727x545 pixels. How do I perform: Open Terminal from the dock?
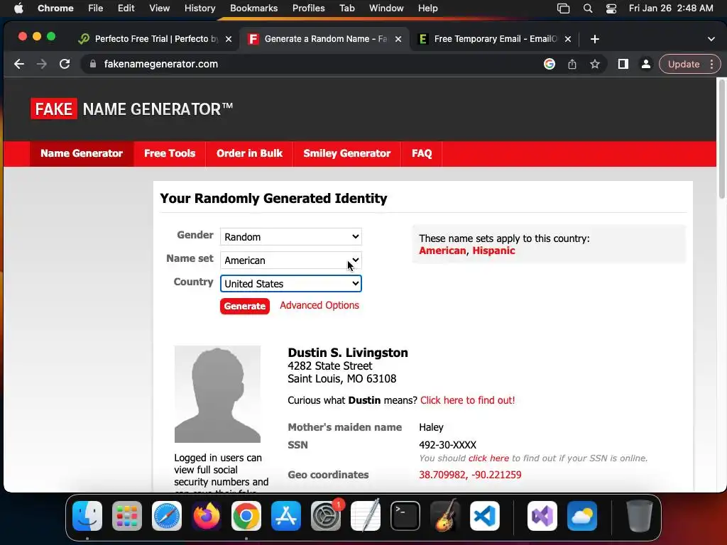(405, 516)
